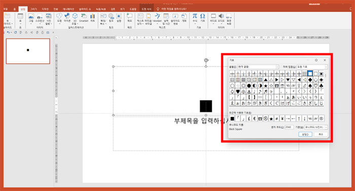The image size is (355, 191).
Task: Select the black up-pointing triangle symbol
Action: [266, 80]
